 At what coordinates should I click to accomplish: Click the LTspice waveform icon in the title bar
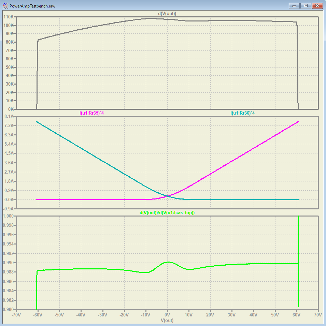tap(5, 6)
